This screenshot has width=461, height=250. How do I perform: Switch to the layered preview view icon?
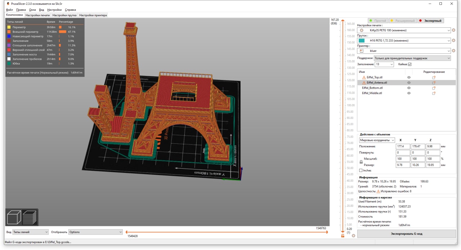pos(30,218)
